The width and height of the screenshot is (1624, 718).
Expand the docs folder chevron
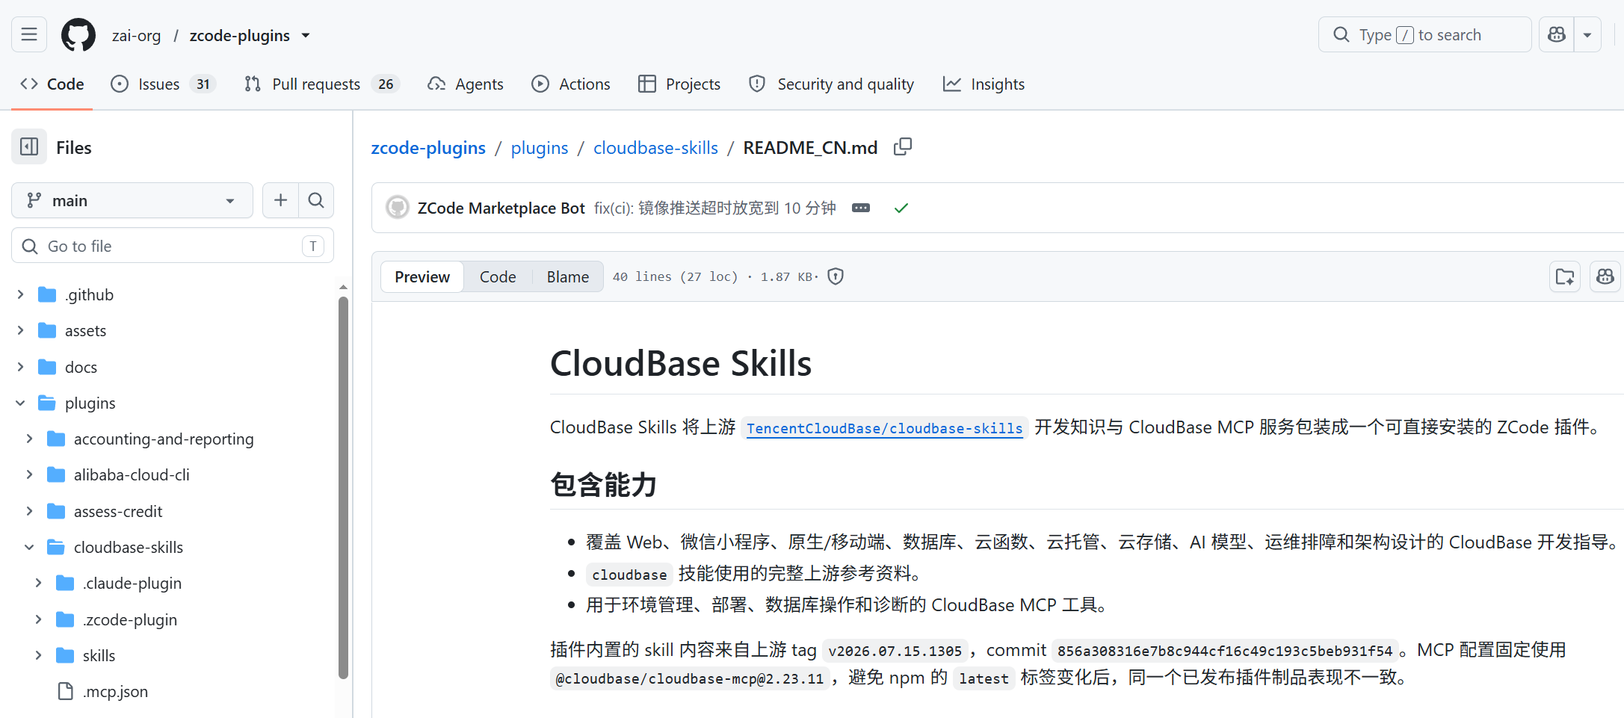(x=21, y=367)
